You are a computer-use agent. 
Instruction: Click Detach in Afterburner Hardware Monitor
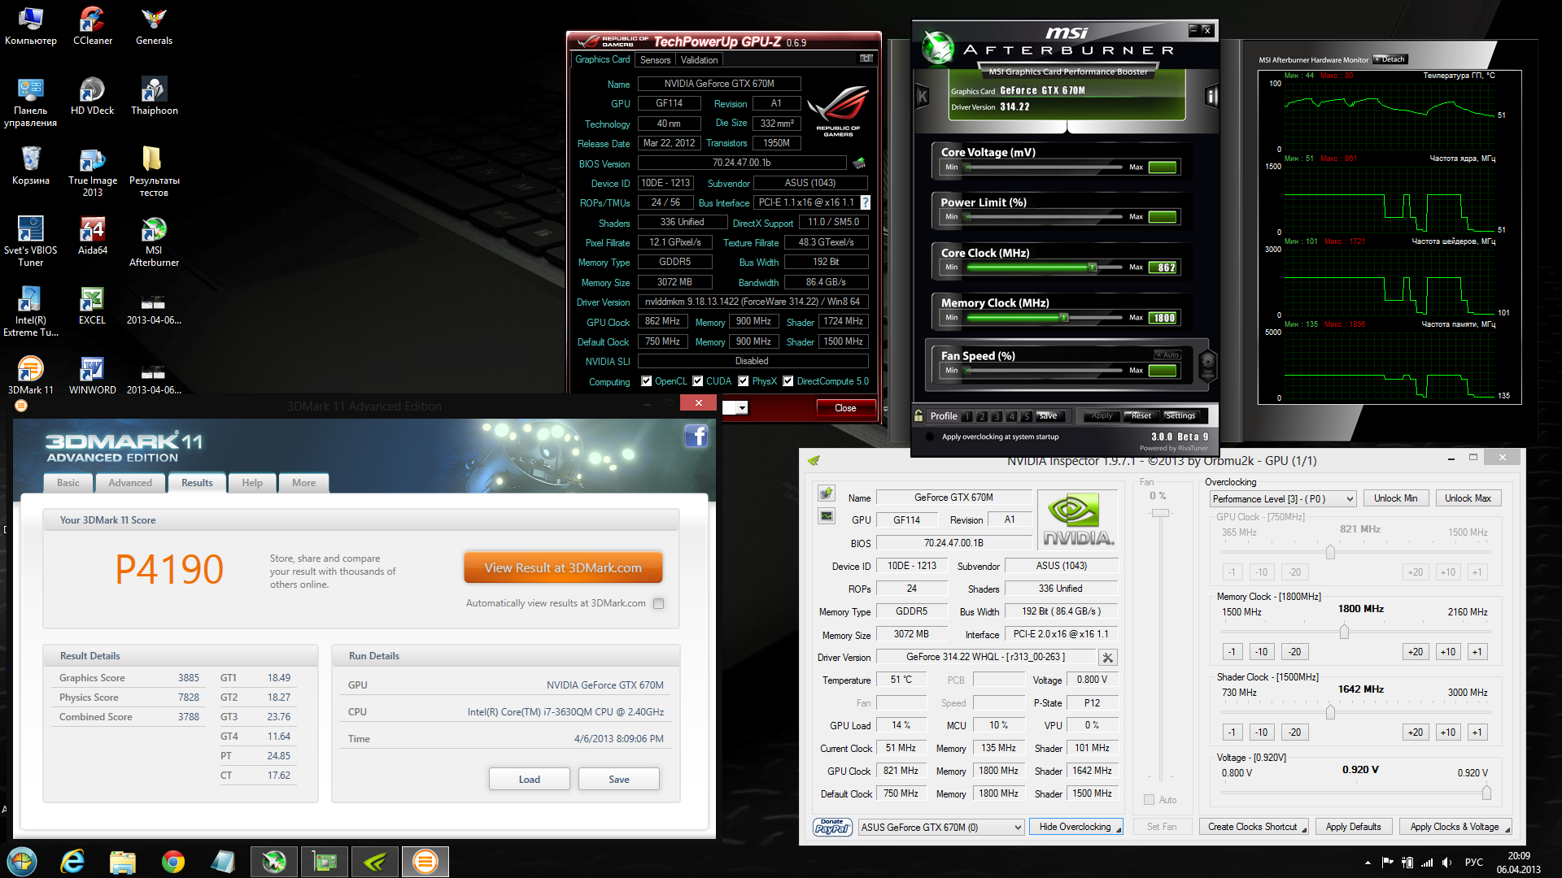point(1390,59)
